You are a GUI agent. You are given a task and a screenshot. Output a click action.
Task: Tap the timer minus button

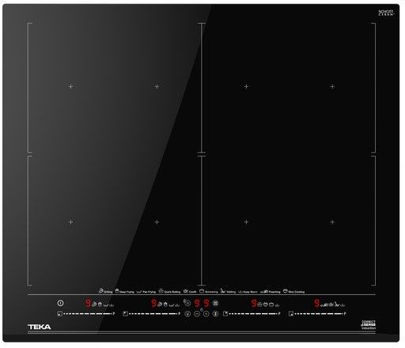pos(197,314)
